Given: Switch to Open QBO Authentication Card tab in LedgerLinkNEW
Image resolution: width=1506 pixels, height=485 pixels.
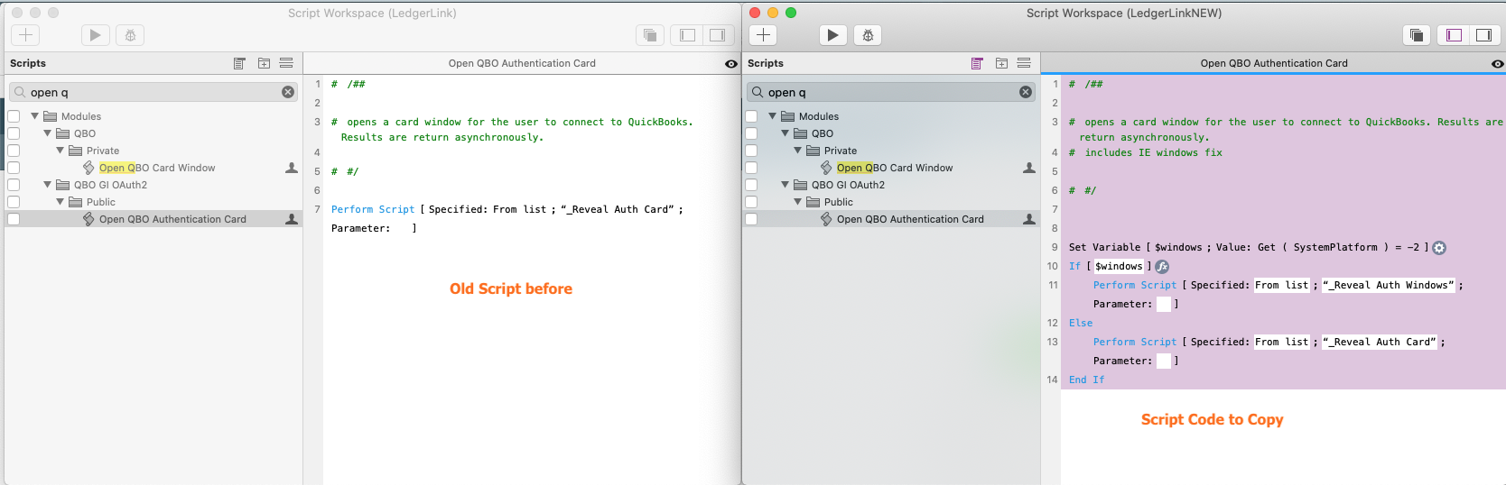Looking at the screenshot, I should pyautogui.click(x=1274, y=63).
